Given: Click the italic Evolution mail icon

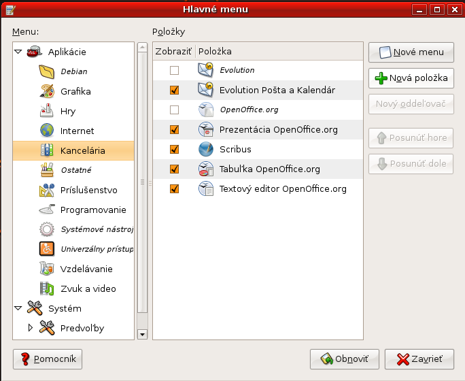Looking at the screenshot, I should pos(206,70).
